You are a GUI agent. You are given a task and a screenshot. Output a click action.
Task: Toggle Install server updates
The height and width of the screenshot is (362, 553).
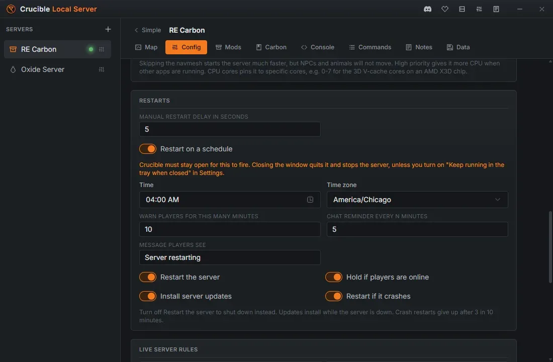pos(148,296)
